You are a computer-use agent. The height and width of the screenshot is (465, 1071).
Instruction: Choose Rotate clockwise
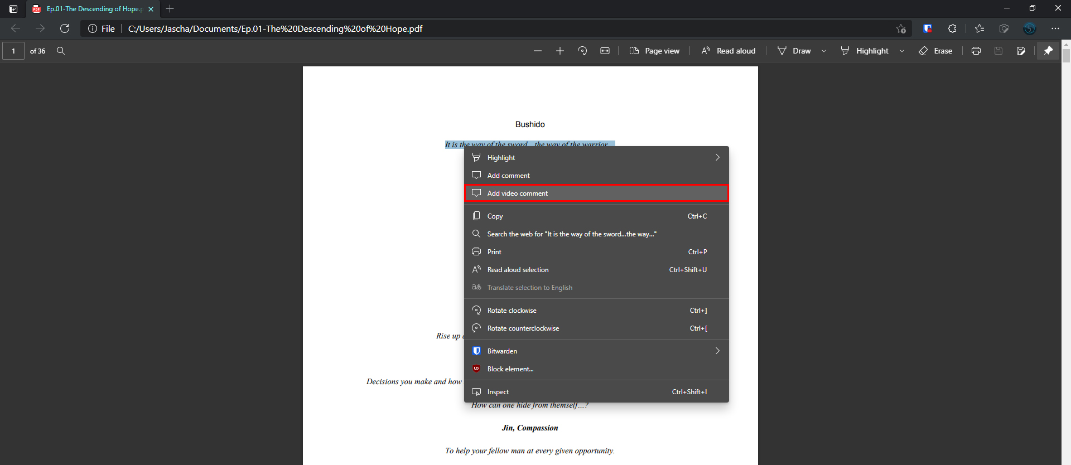pos(596,311)
